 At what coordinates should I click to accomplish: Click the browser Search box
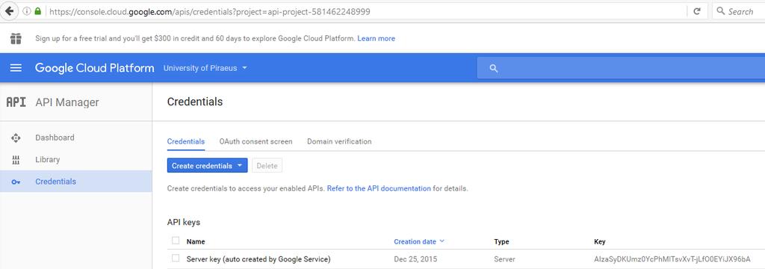tap(739, 11)
